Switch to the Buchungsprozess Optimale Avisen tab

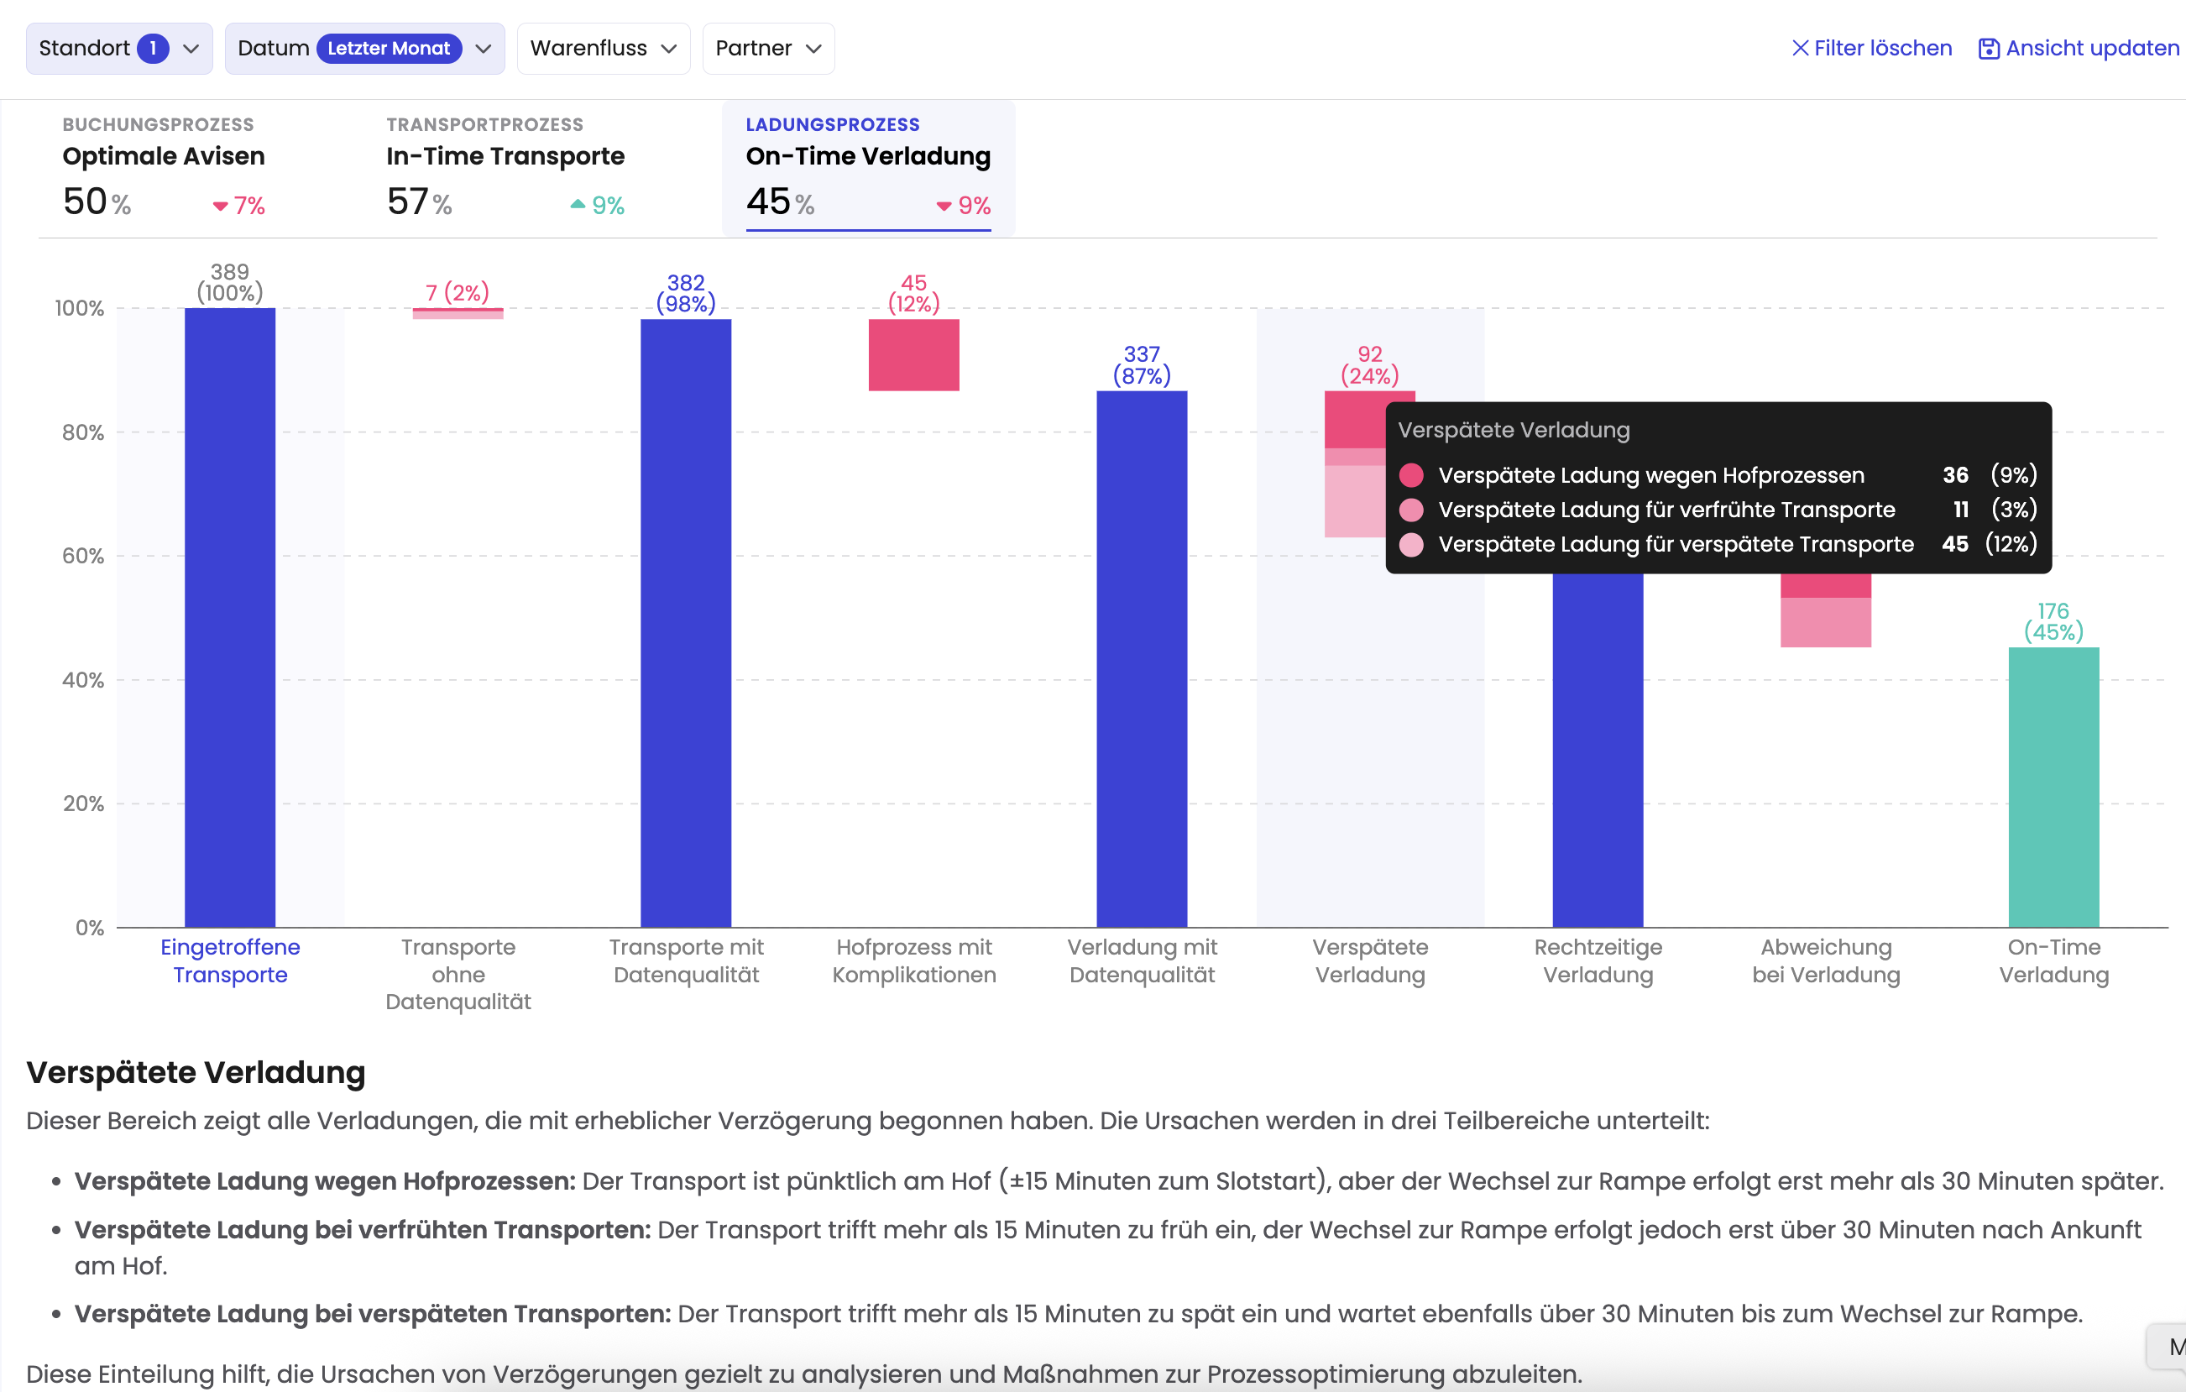[x=164, y=156]
